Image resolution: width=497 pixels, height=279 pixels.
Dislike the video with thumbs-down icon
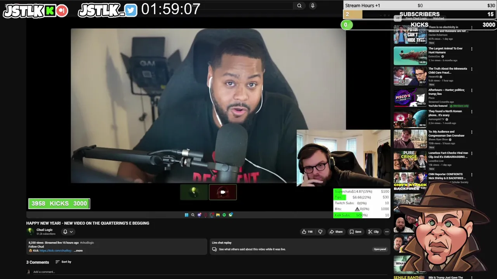[x=320, y=232]
